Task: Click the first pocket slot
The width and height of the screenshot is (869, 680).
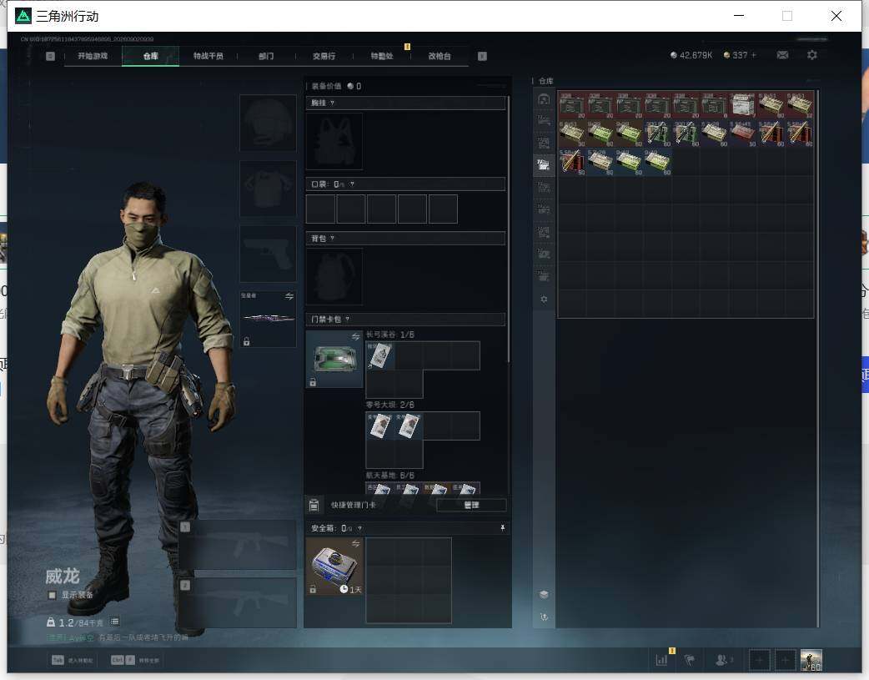Action: pos(320,209)
